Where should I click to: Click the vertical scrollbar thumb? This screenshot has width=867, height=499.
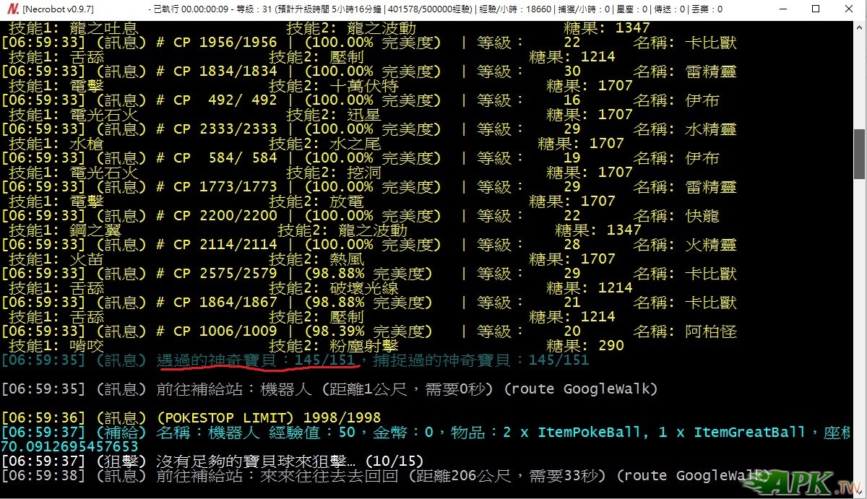coord(860,153)
